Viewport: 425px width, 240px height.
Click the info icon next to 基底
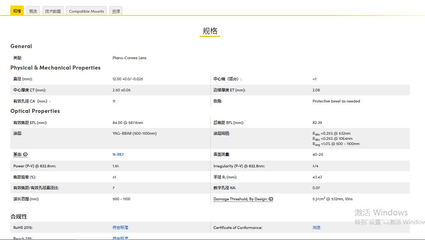pos(25,154)
